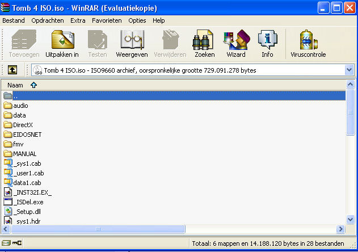Click the Testen archive icon
Image resolution: width=358 pixels, height=252 pixels.
click(98, 40)
